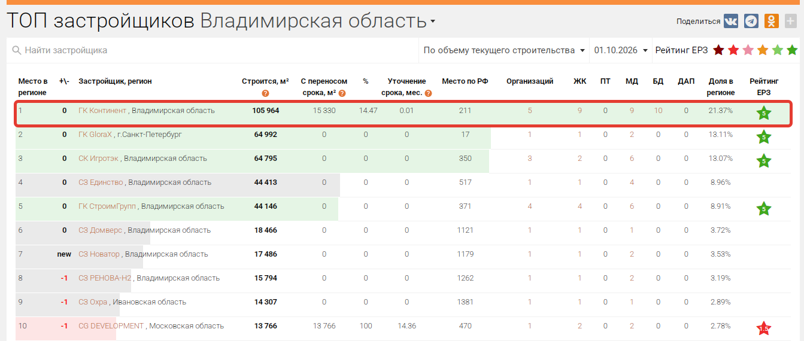Open ГК GloraX developer link

coord(95,135)
